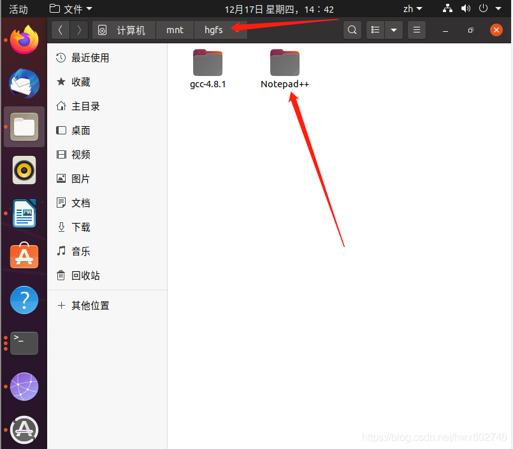Open 最近使用 in the sidebar
The width and height of the screenshot is (513, 449).
point(107,58)
